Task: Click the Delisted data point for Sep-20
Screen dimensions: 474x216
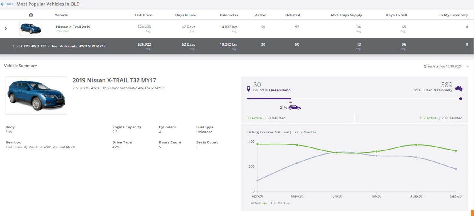Action: tap(456, 169)
